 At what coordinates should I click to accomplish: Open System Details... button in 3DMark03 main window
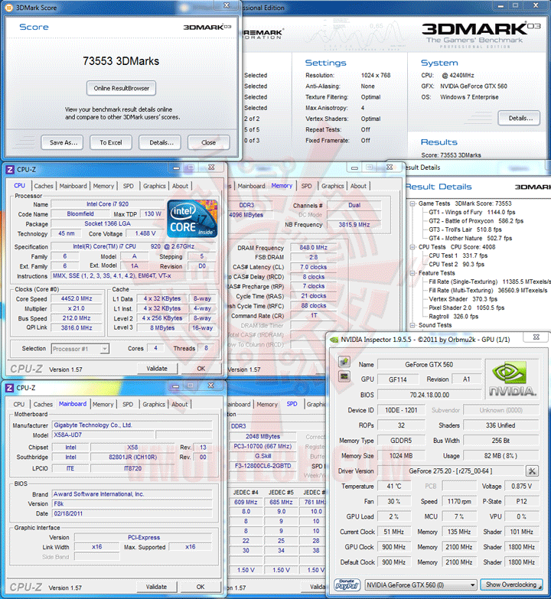(x=519, y=118)
